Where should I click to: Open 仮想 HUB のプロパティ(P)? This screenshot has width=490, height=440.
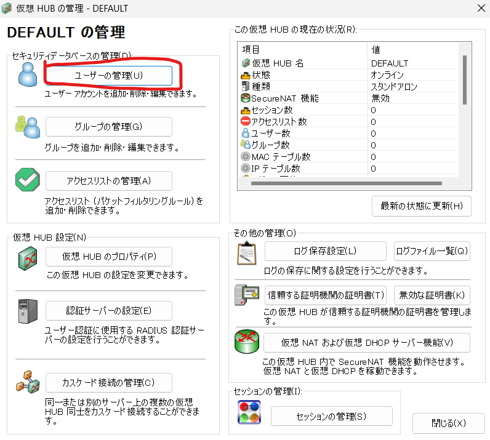(109, 257)
